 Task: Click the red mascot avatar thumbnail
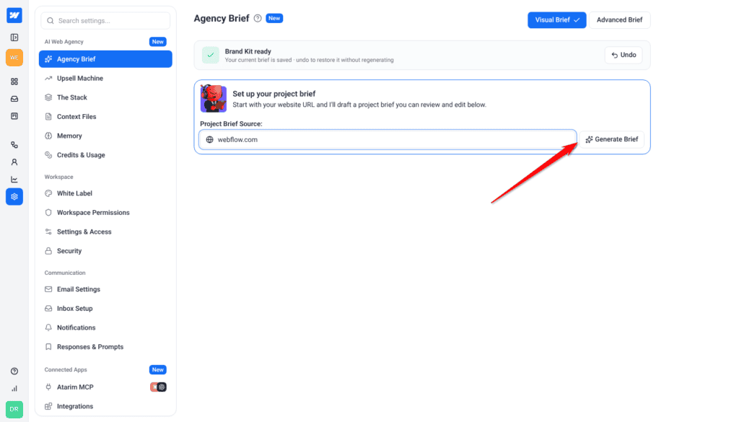(214, 98)
